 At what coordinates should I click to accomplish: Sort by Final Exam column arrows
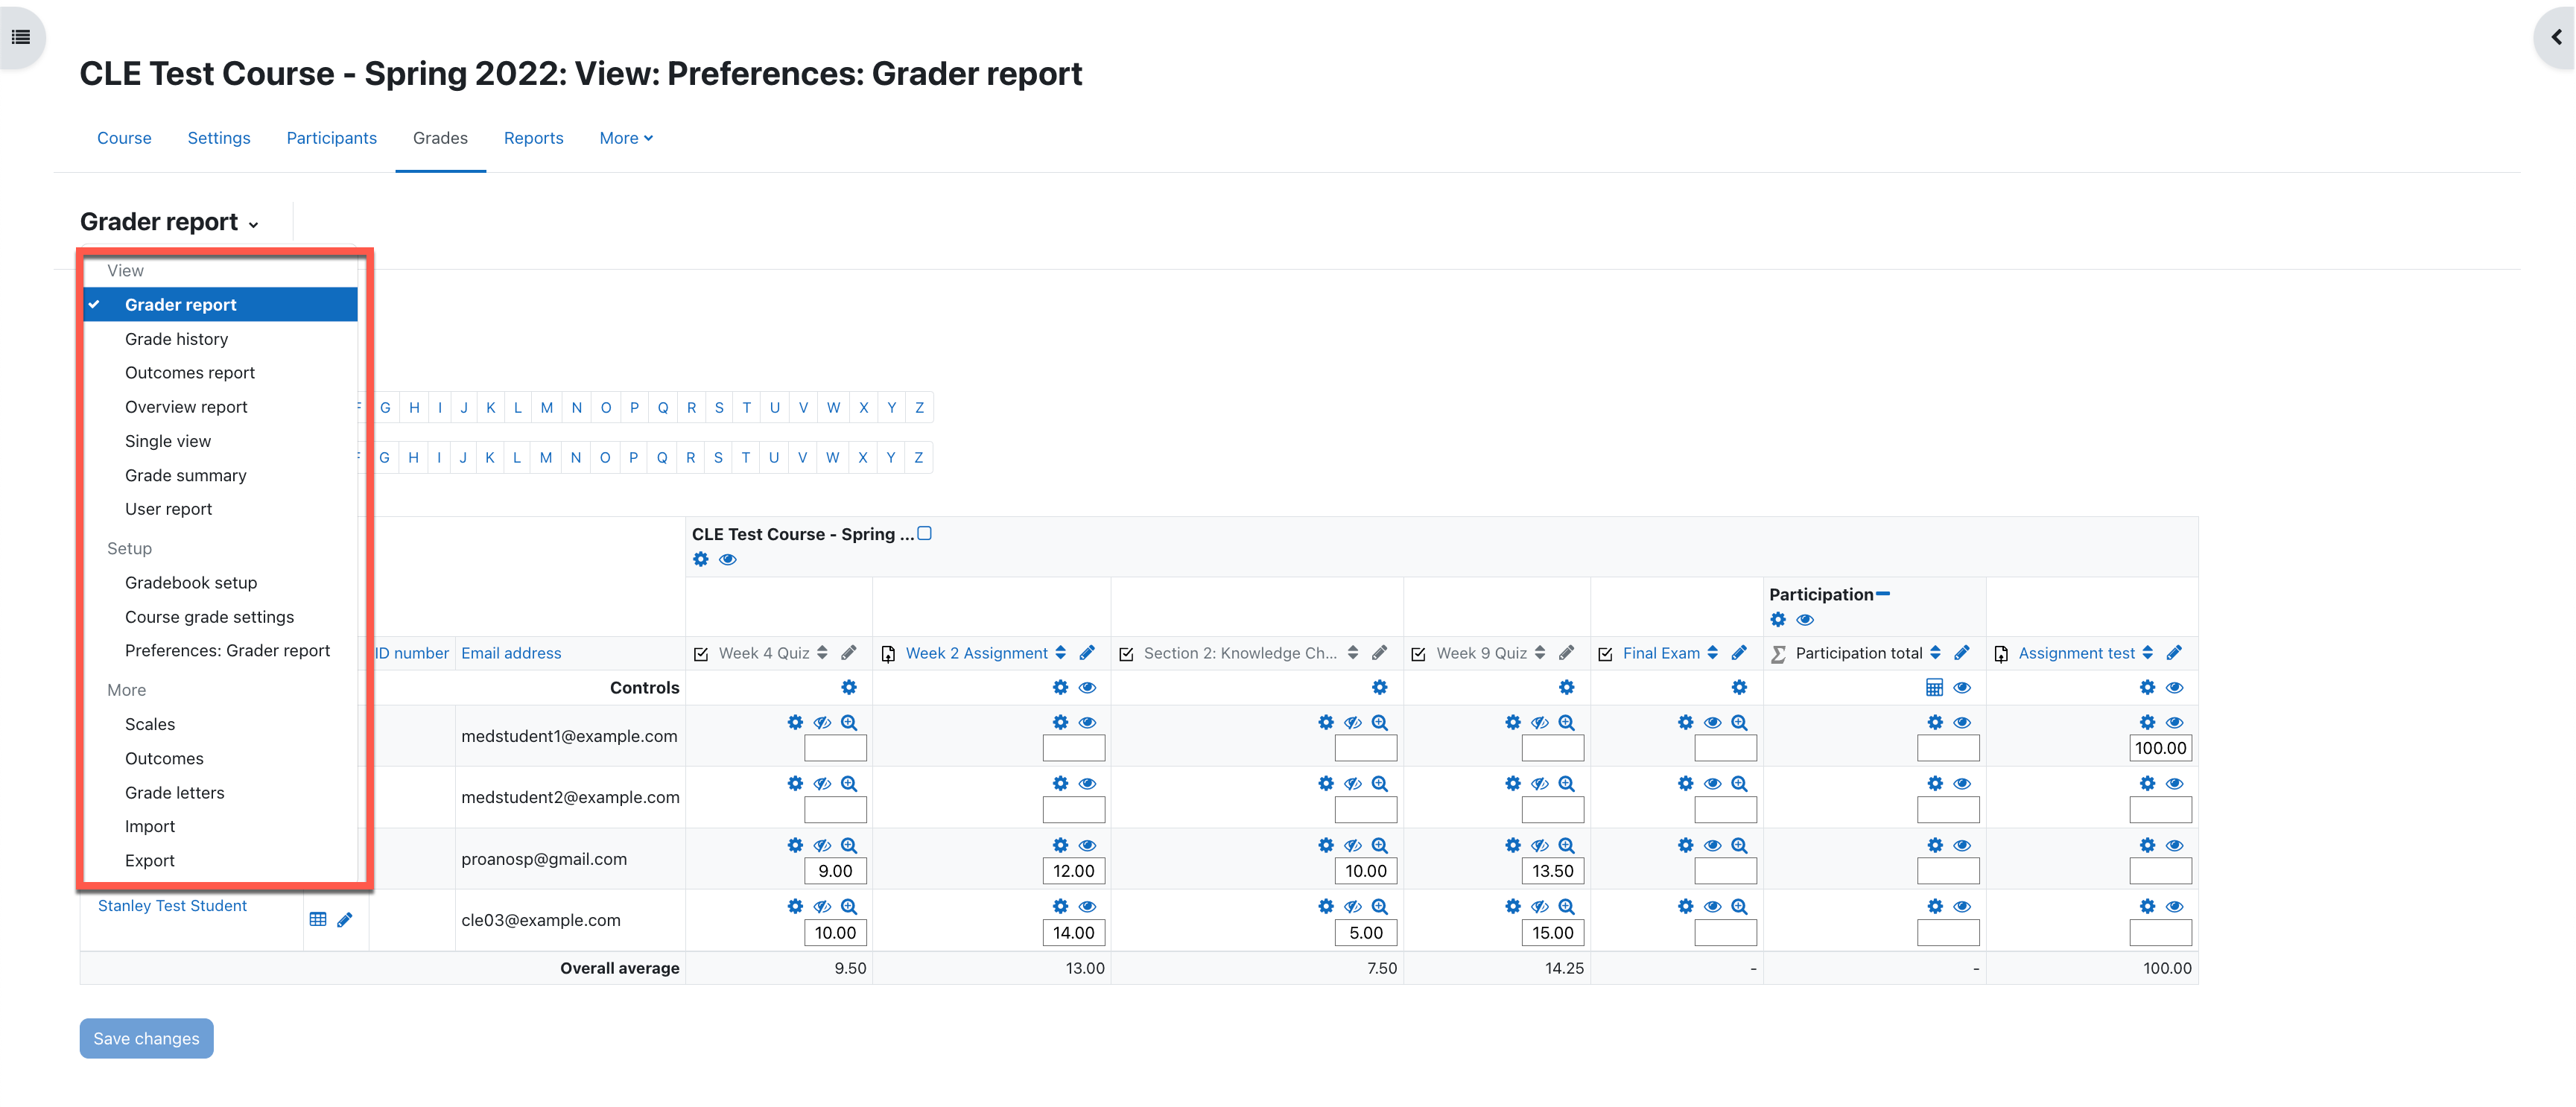point(1713,653)
